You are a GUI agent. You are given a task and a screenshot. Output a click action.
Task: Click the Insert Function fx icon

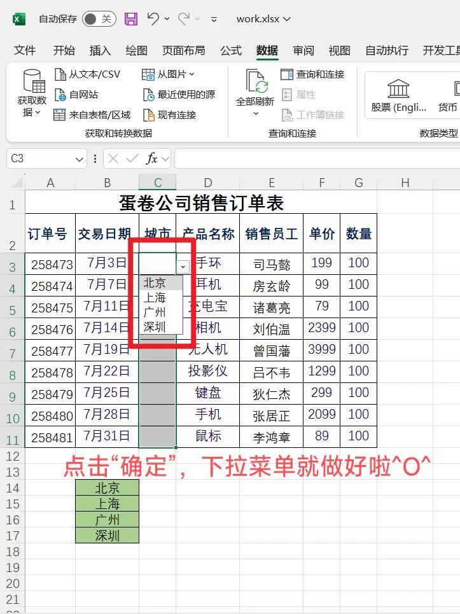tap(151, 158)
